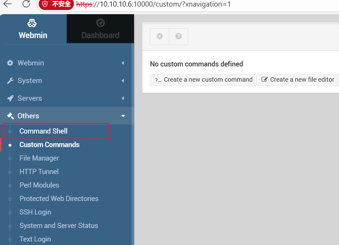The image size is (339, 245).
Task: Click the arrow beside System menu item
Action: pyautogui.click(x=123, y=81)
